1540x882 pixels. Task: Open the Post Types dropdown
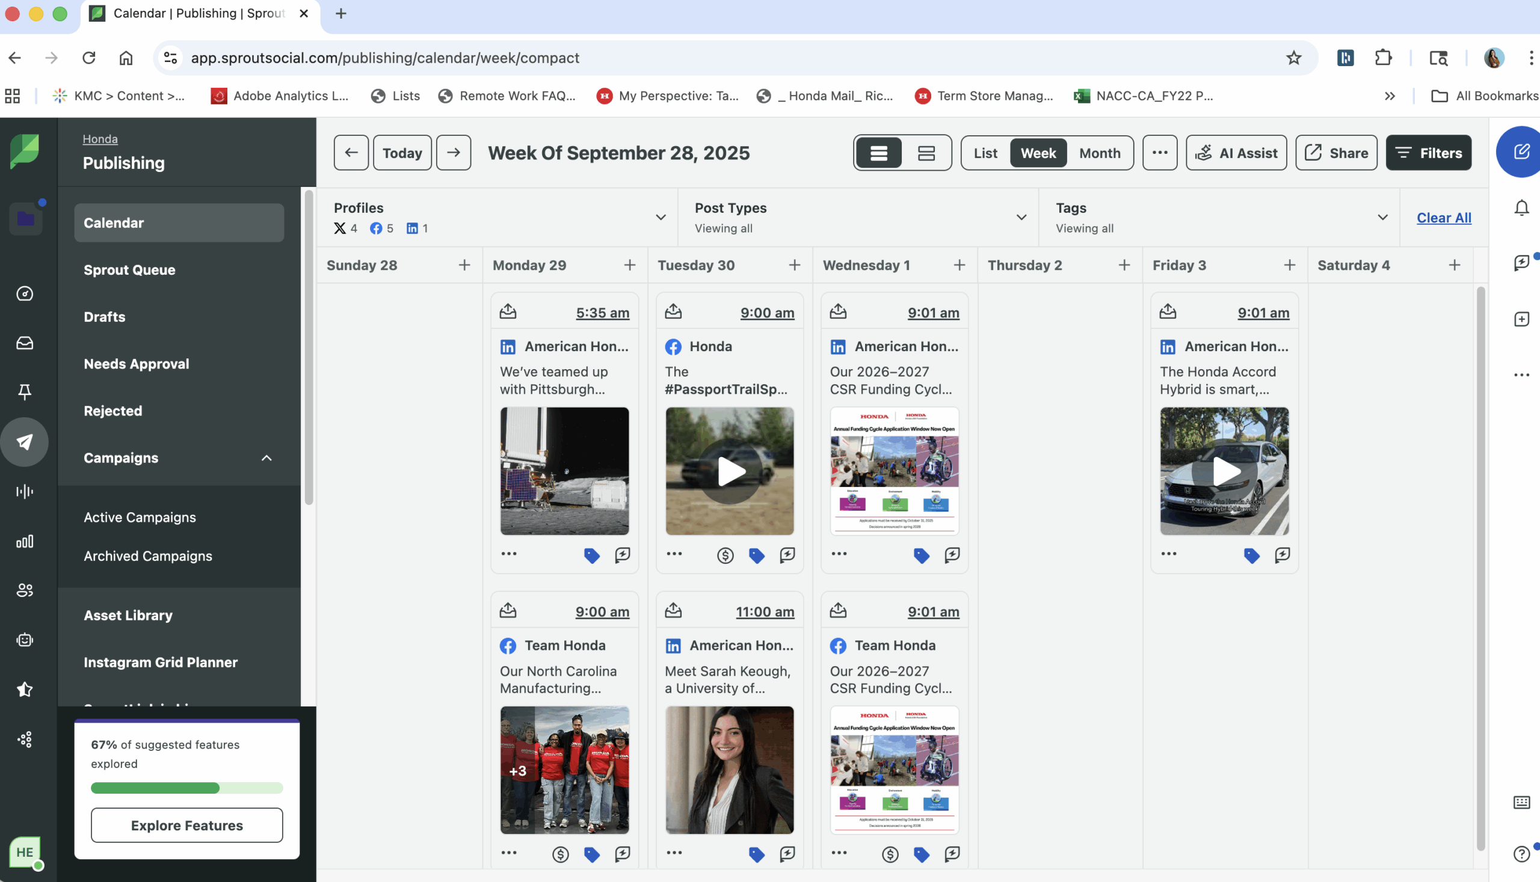[x=1021, y=218]
